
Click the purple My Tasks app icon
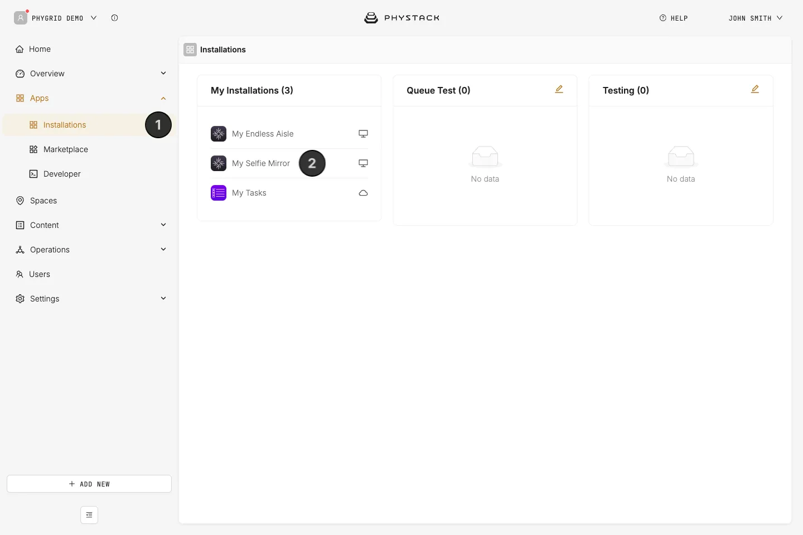(x=219, y=193)
